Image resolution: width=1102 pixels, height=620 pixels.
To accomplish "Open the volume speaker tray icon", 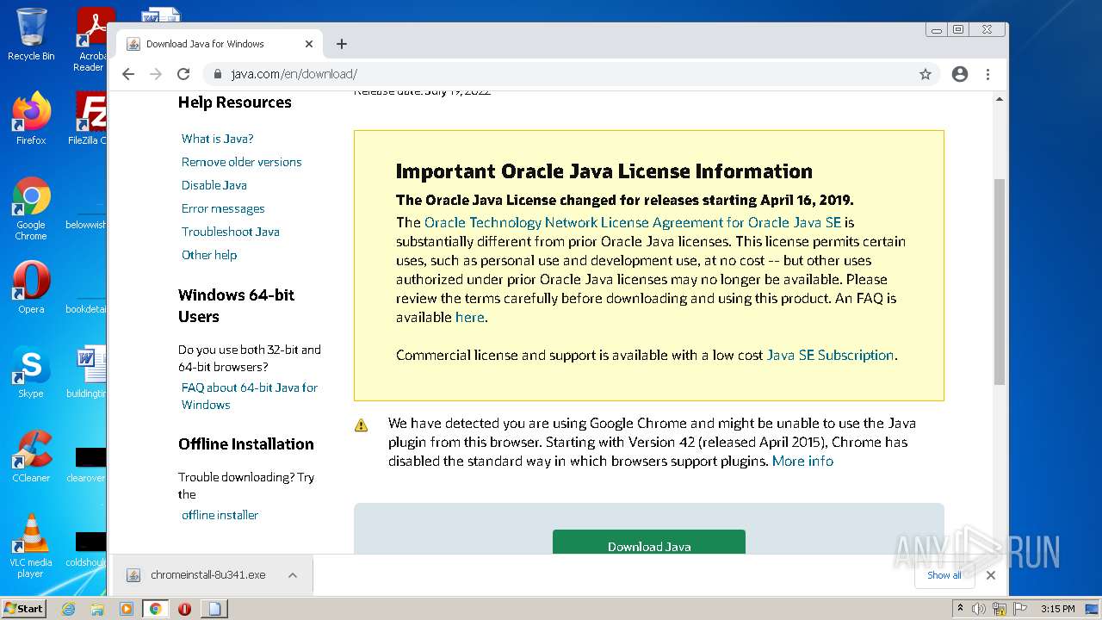I will click(979, 609).
